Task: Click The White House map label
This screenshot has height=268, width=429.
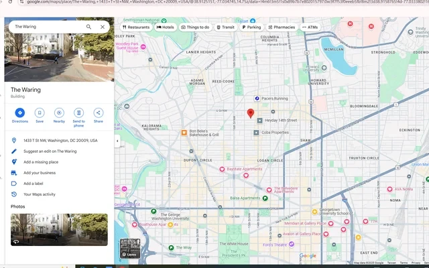Action: click(x=234, y=244)
